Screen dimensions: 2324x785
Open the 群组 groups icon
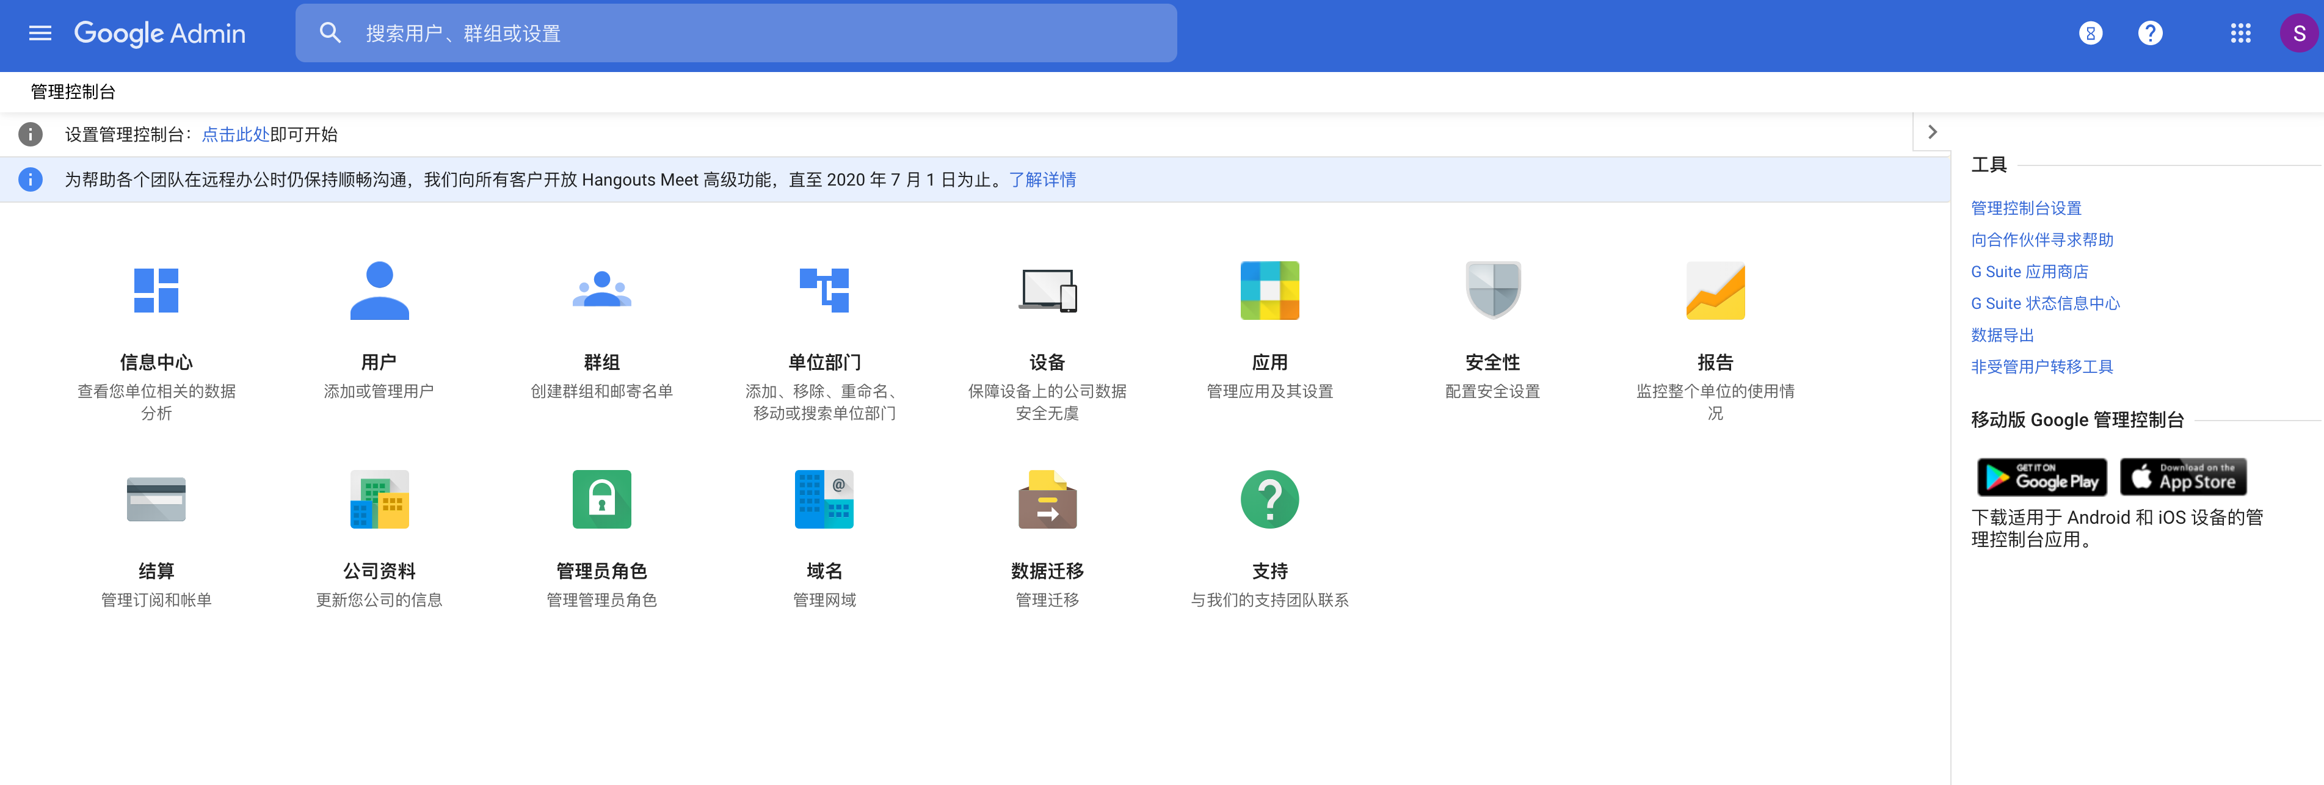click(x=601, y=291)
